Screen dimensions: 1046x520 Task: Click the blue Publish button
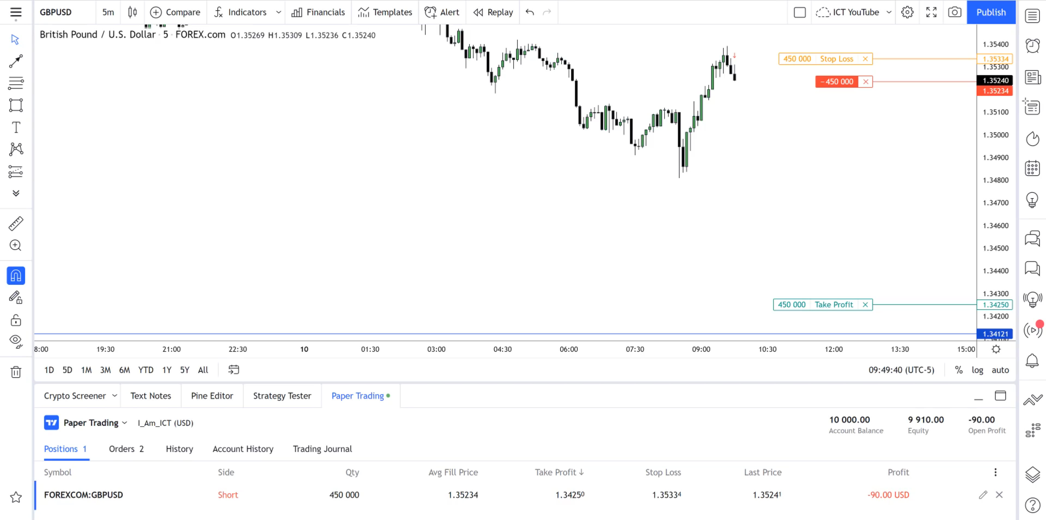click(x=991, y=12)
